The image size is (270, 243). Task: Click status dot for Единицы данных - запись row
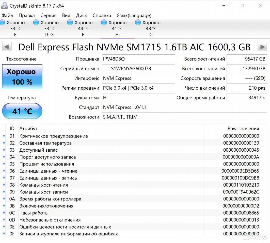4,178
